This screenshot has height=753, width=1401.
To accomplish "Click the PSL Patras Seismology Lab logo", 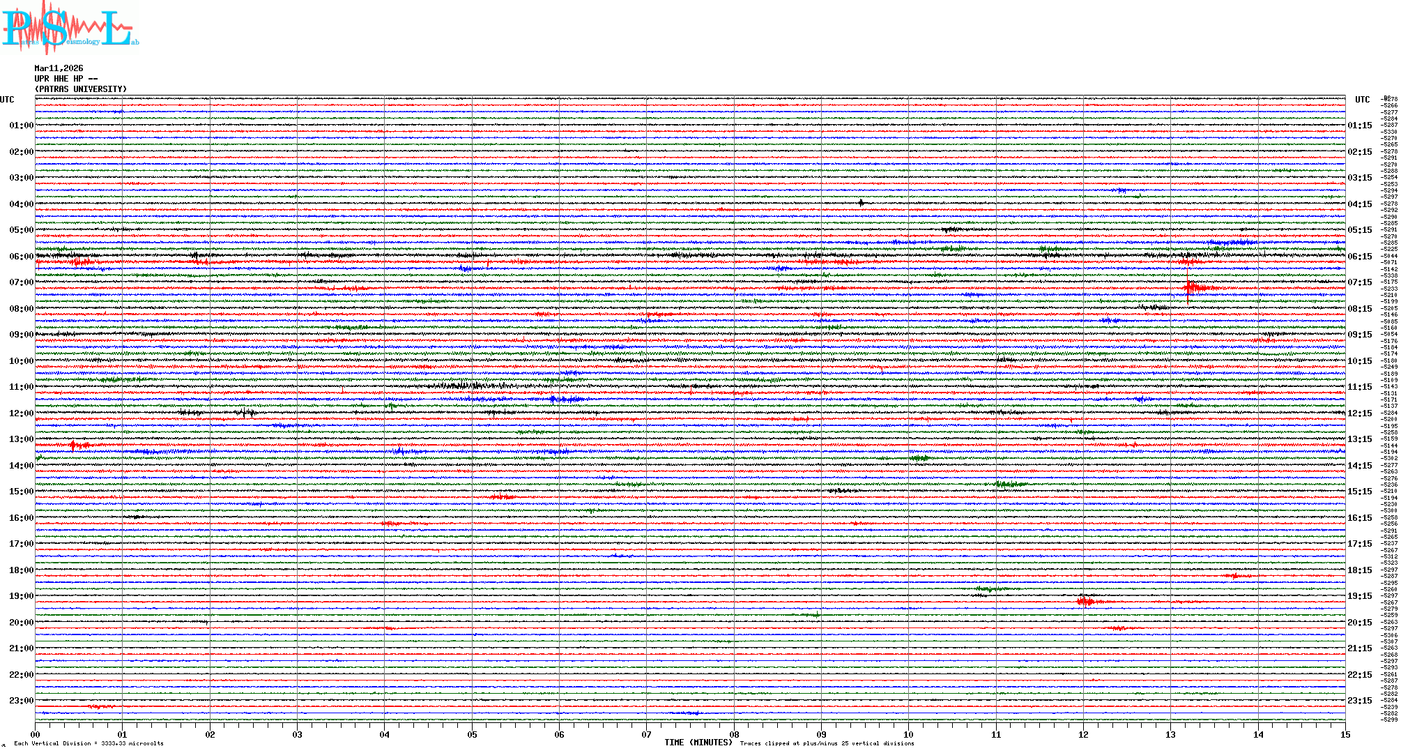I will tap(68, 28).
